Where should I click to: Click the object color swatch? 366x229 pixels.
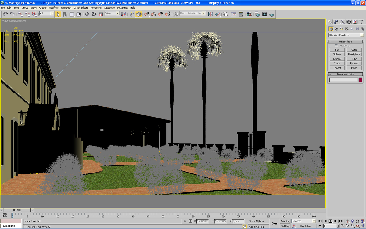pyautogui.click(x=360, y=80)
